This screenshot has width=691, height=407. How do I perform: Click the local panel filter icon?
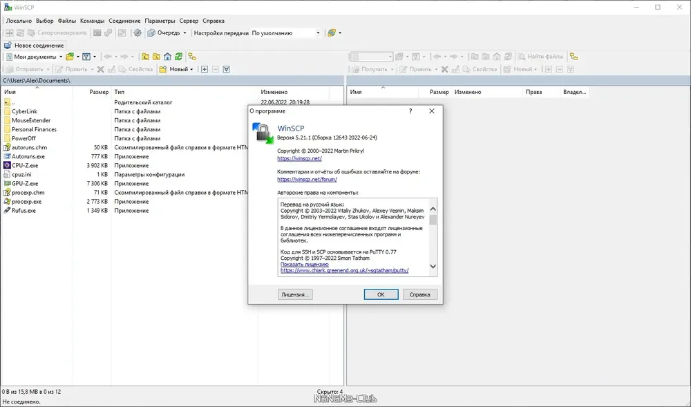(86, 57)
